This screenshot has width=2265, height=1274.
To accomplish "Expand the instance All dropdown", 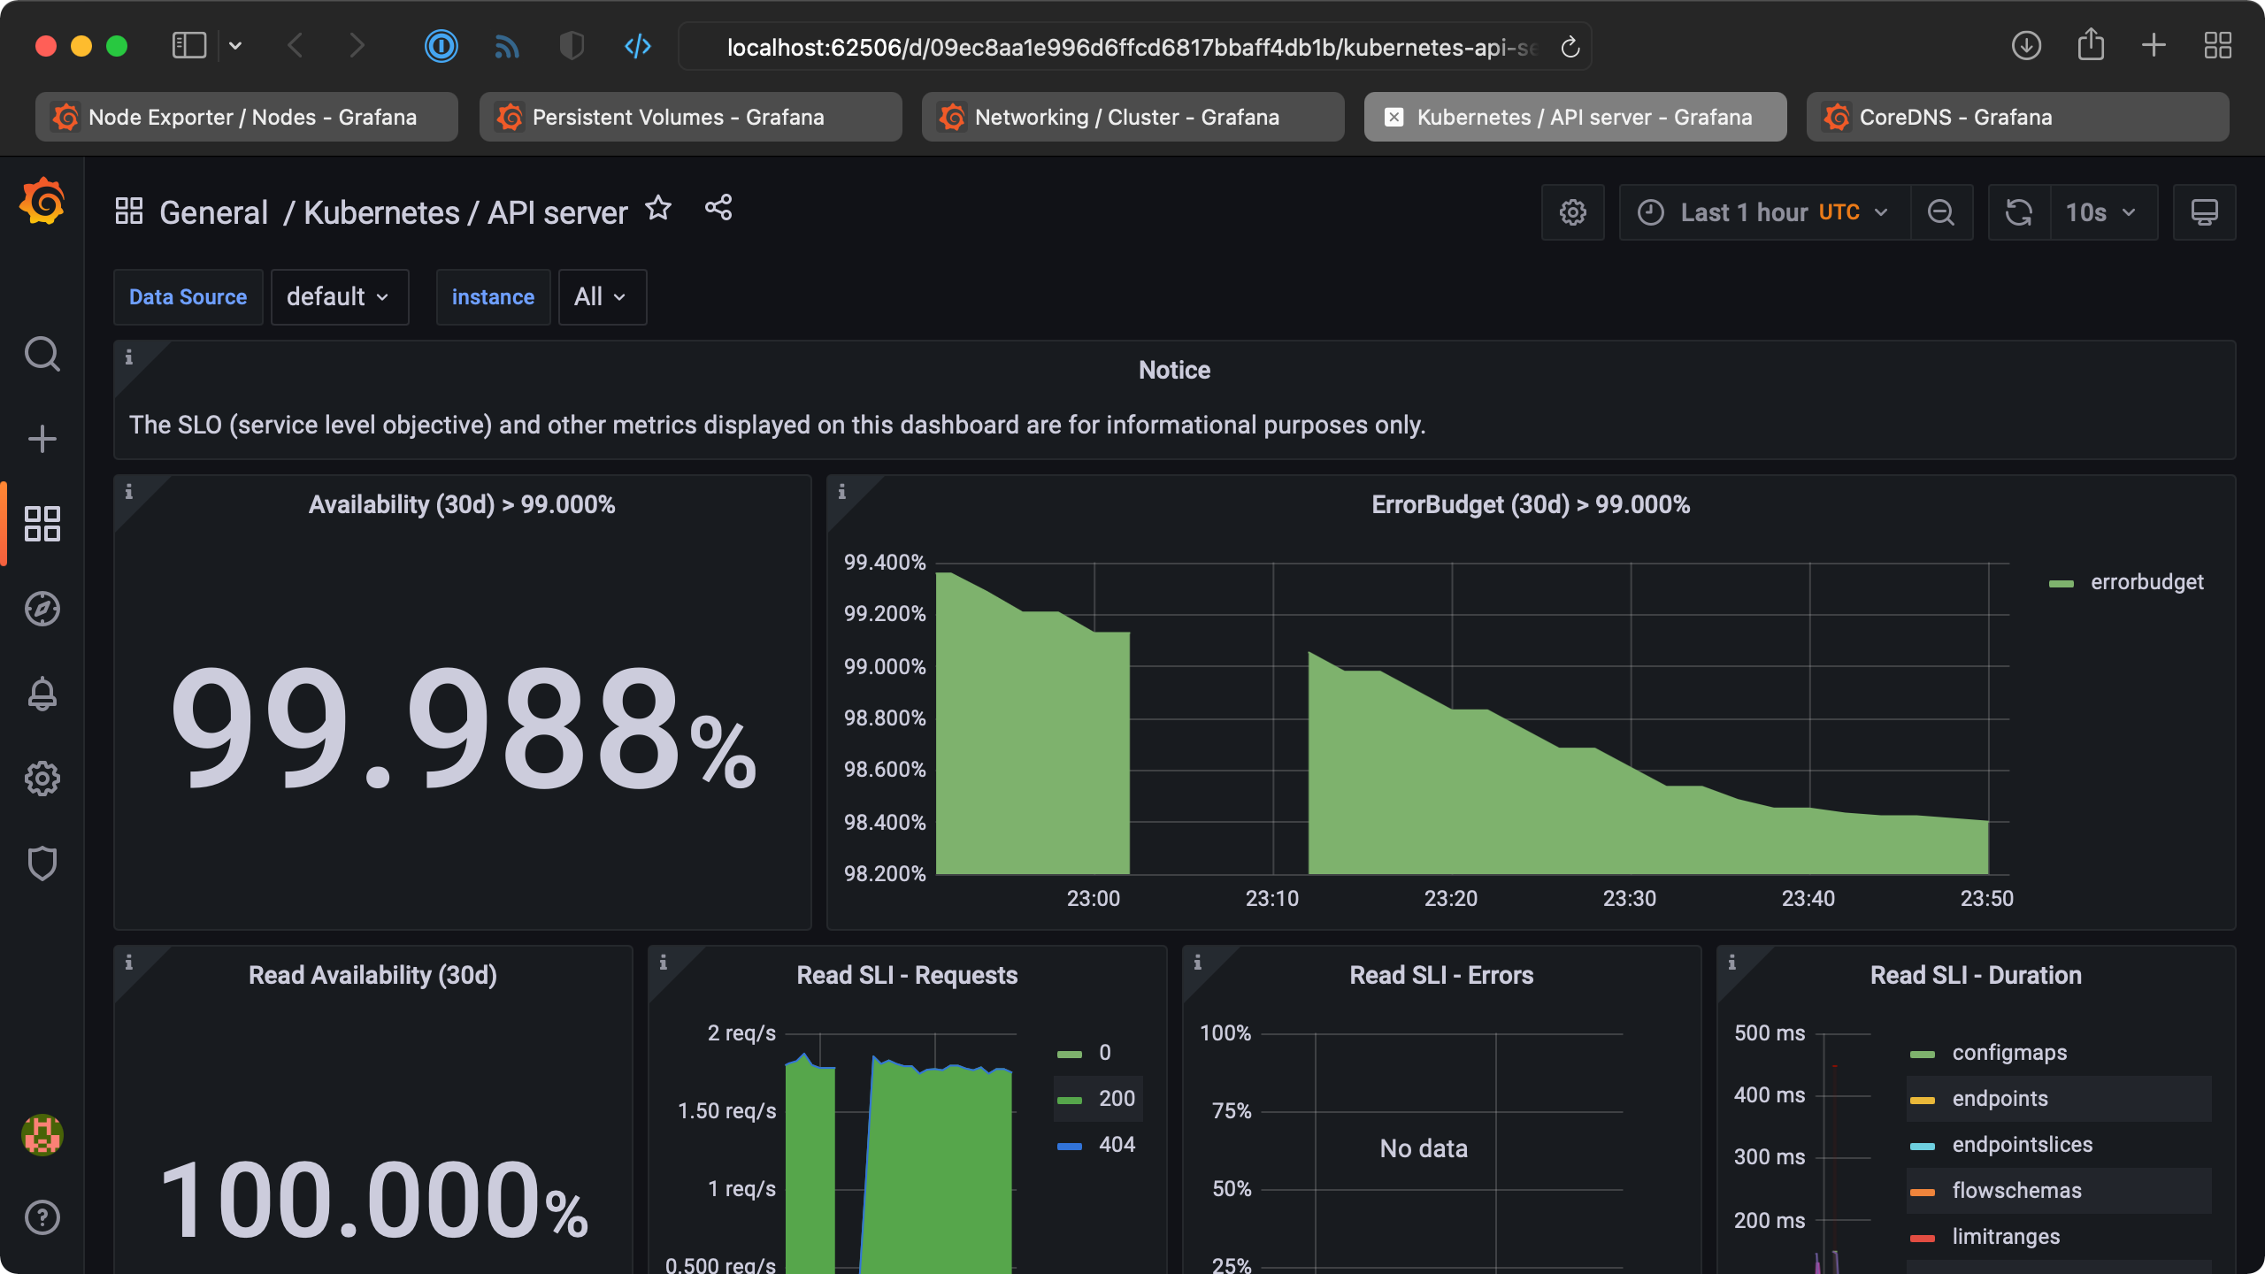I will 602,297.
